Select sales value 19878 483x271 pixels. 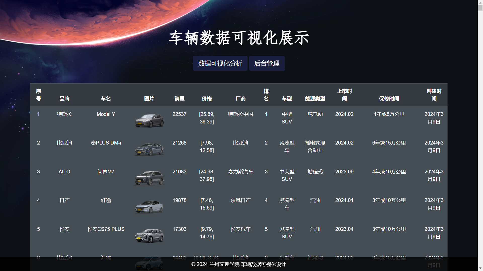coord(180,200)
